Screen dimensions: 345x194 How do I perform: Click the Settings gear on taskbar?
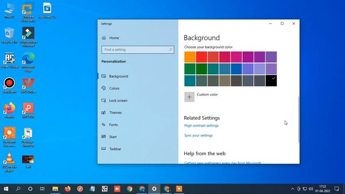[154, 189]
